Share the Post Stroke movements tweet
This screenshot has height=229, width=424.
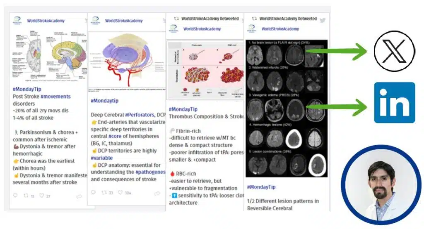coord(79,196)
